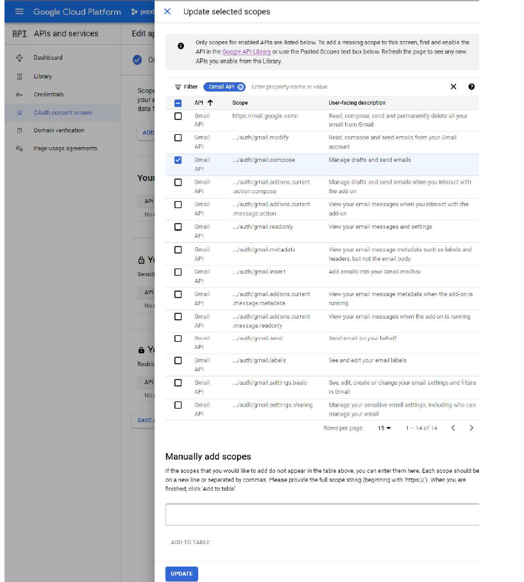Close the Update selected scopes panel
This screenshot has width=524, height=582.
[x=167, y=12]
